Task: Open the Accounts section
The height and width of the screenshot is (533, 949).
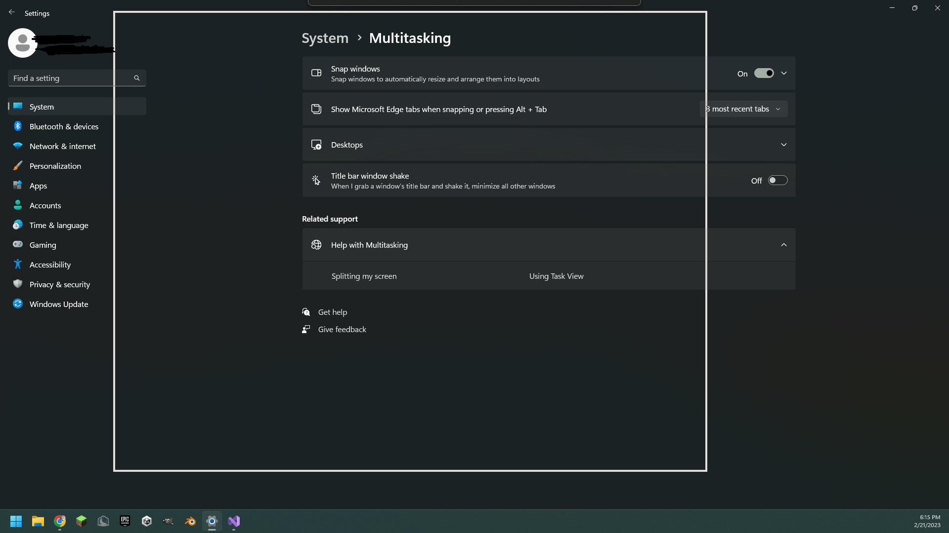Action: 77,205
